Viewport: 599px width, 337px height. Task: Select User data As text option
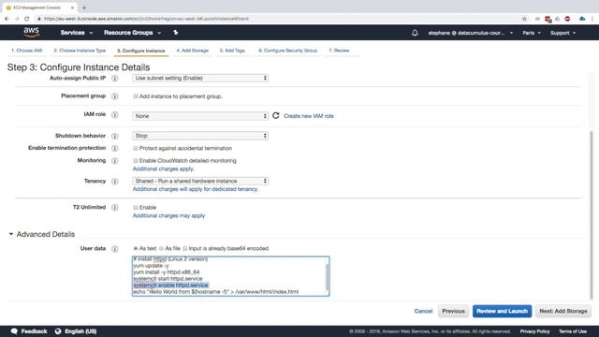coord(136,248)
